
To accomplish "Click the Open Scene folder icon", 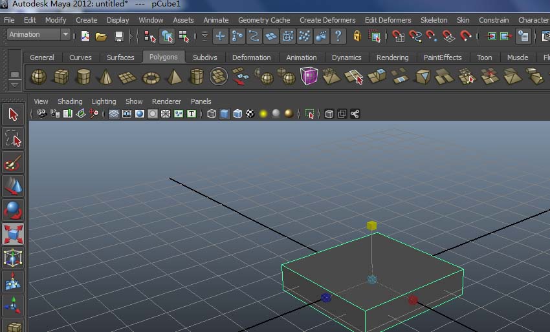I will tap(101, 36).
